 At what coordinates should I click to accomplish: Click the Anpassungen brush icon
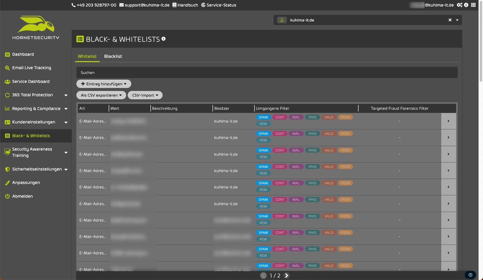7,183
